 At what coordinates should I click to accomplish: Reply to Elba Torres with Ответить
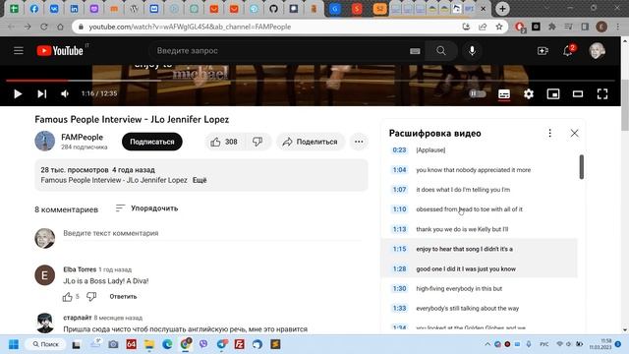[123, 297]
